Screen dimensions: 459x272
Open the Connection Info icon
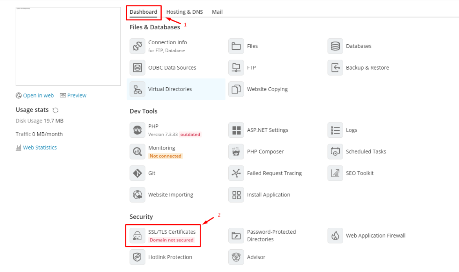[x=137, y=46]
